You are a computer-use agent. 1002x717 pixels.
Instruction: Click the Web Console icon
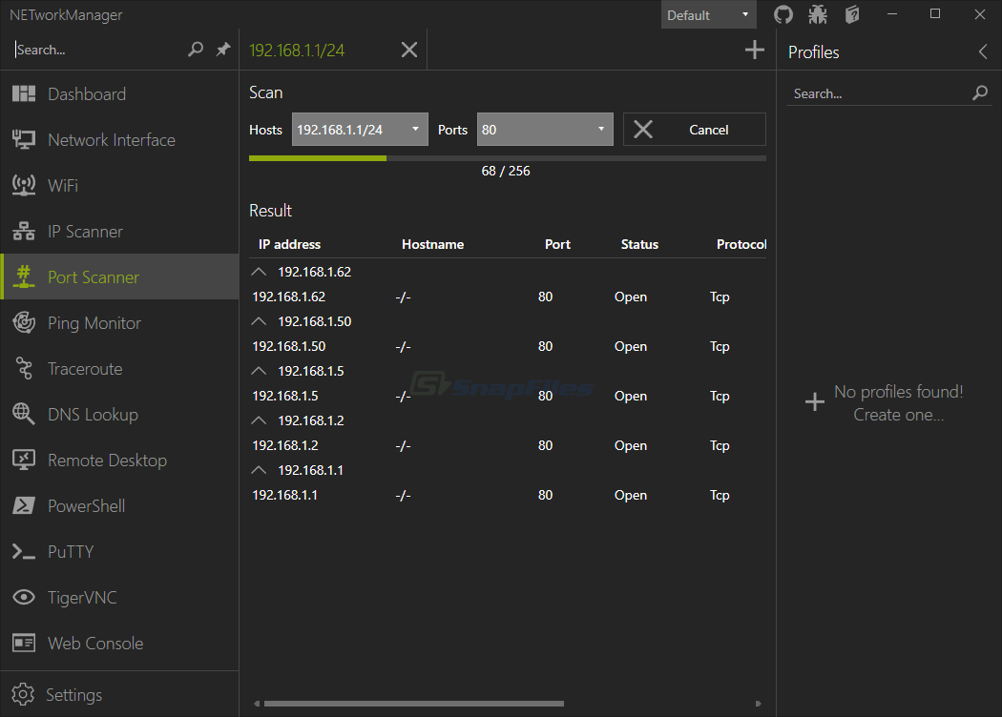24,643
